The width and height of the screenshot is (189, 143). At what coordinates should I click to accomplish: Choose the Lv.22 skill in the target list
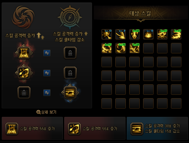[135, 48]
